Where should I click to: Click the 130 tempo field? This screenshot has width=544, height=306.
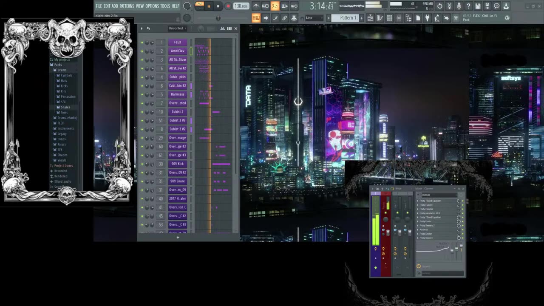coord(241,6)
